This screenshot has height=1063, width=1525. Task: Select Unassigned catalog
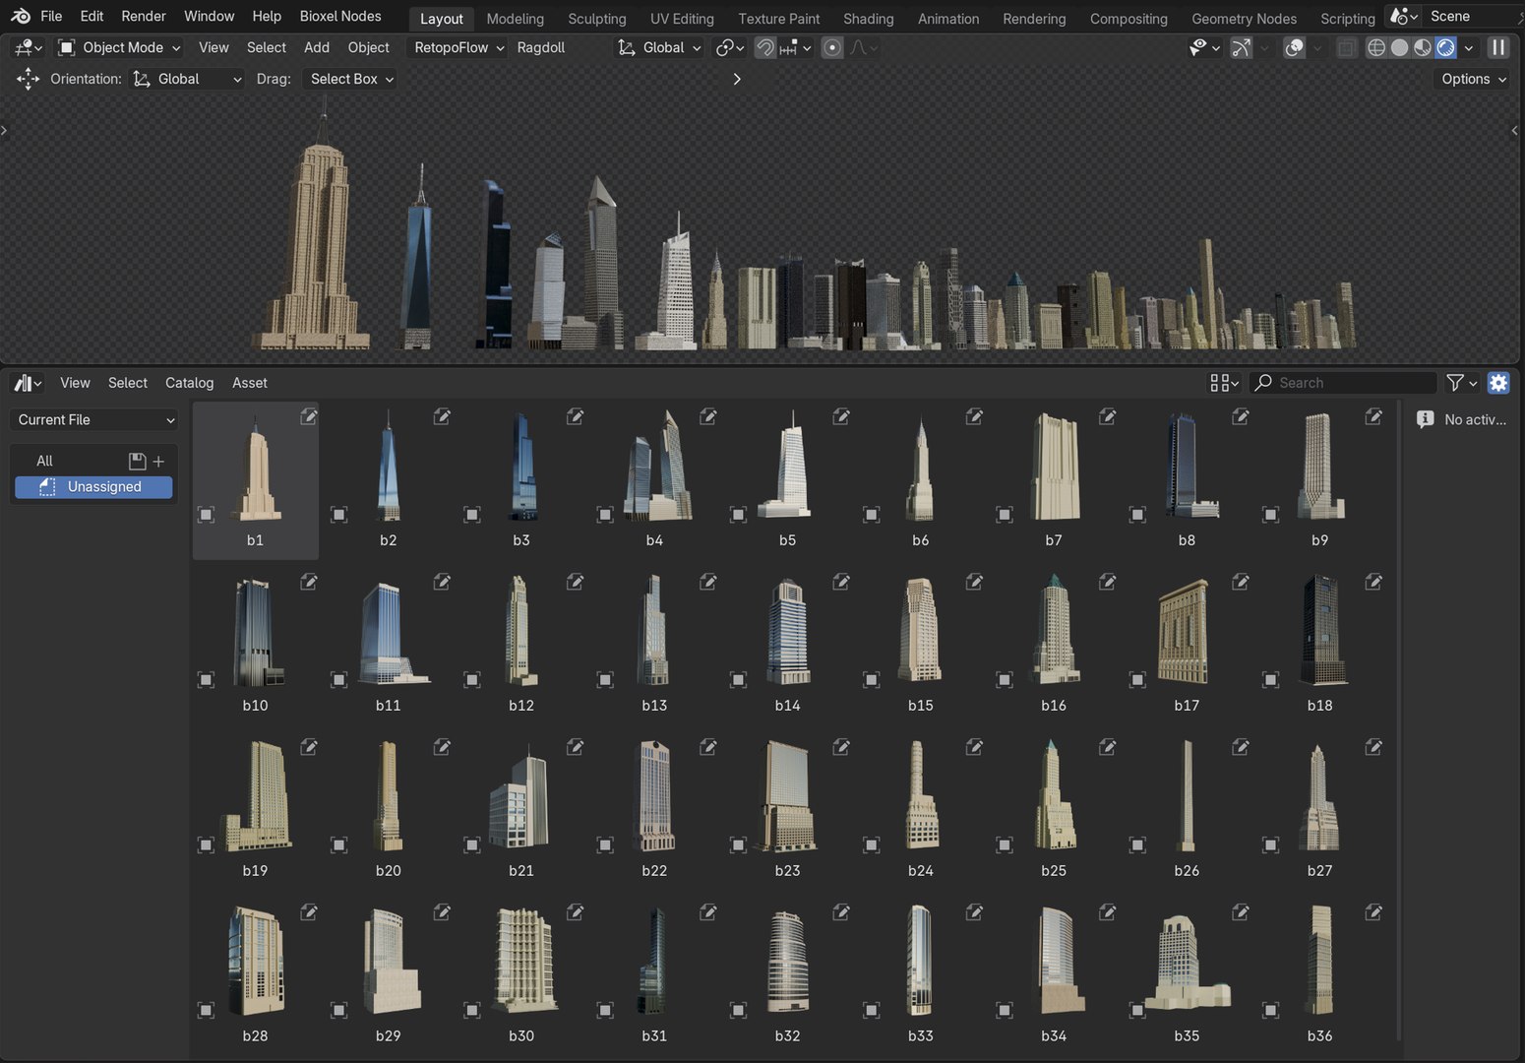coord(93,487)
